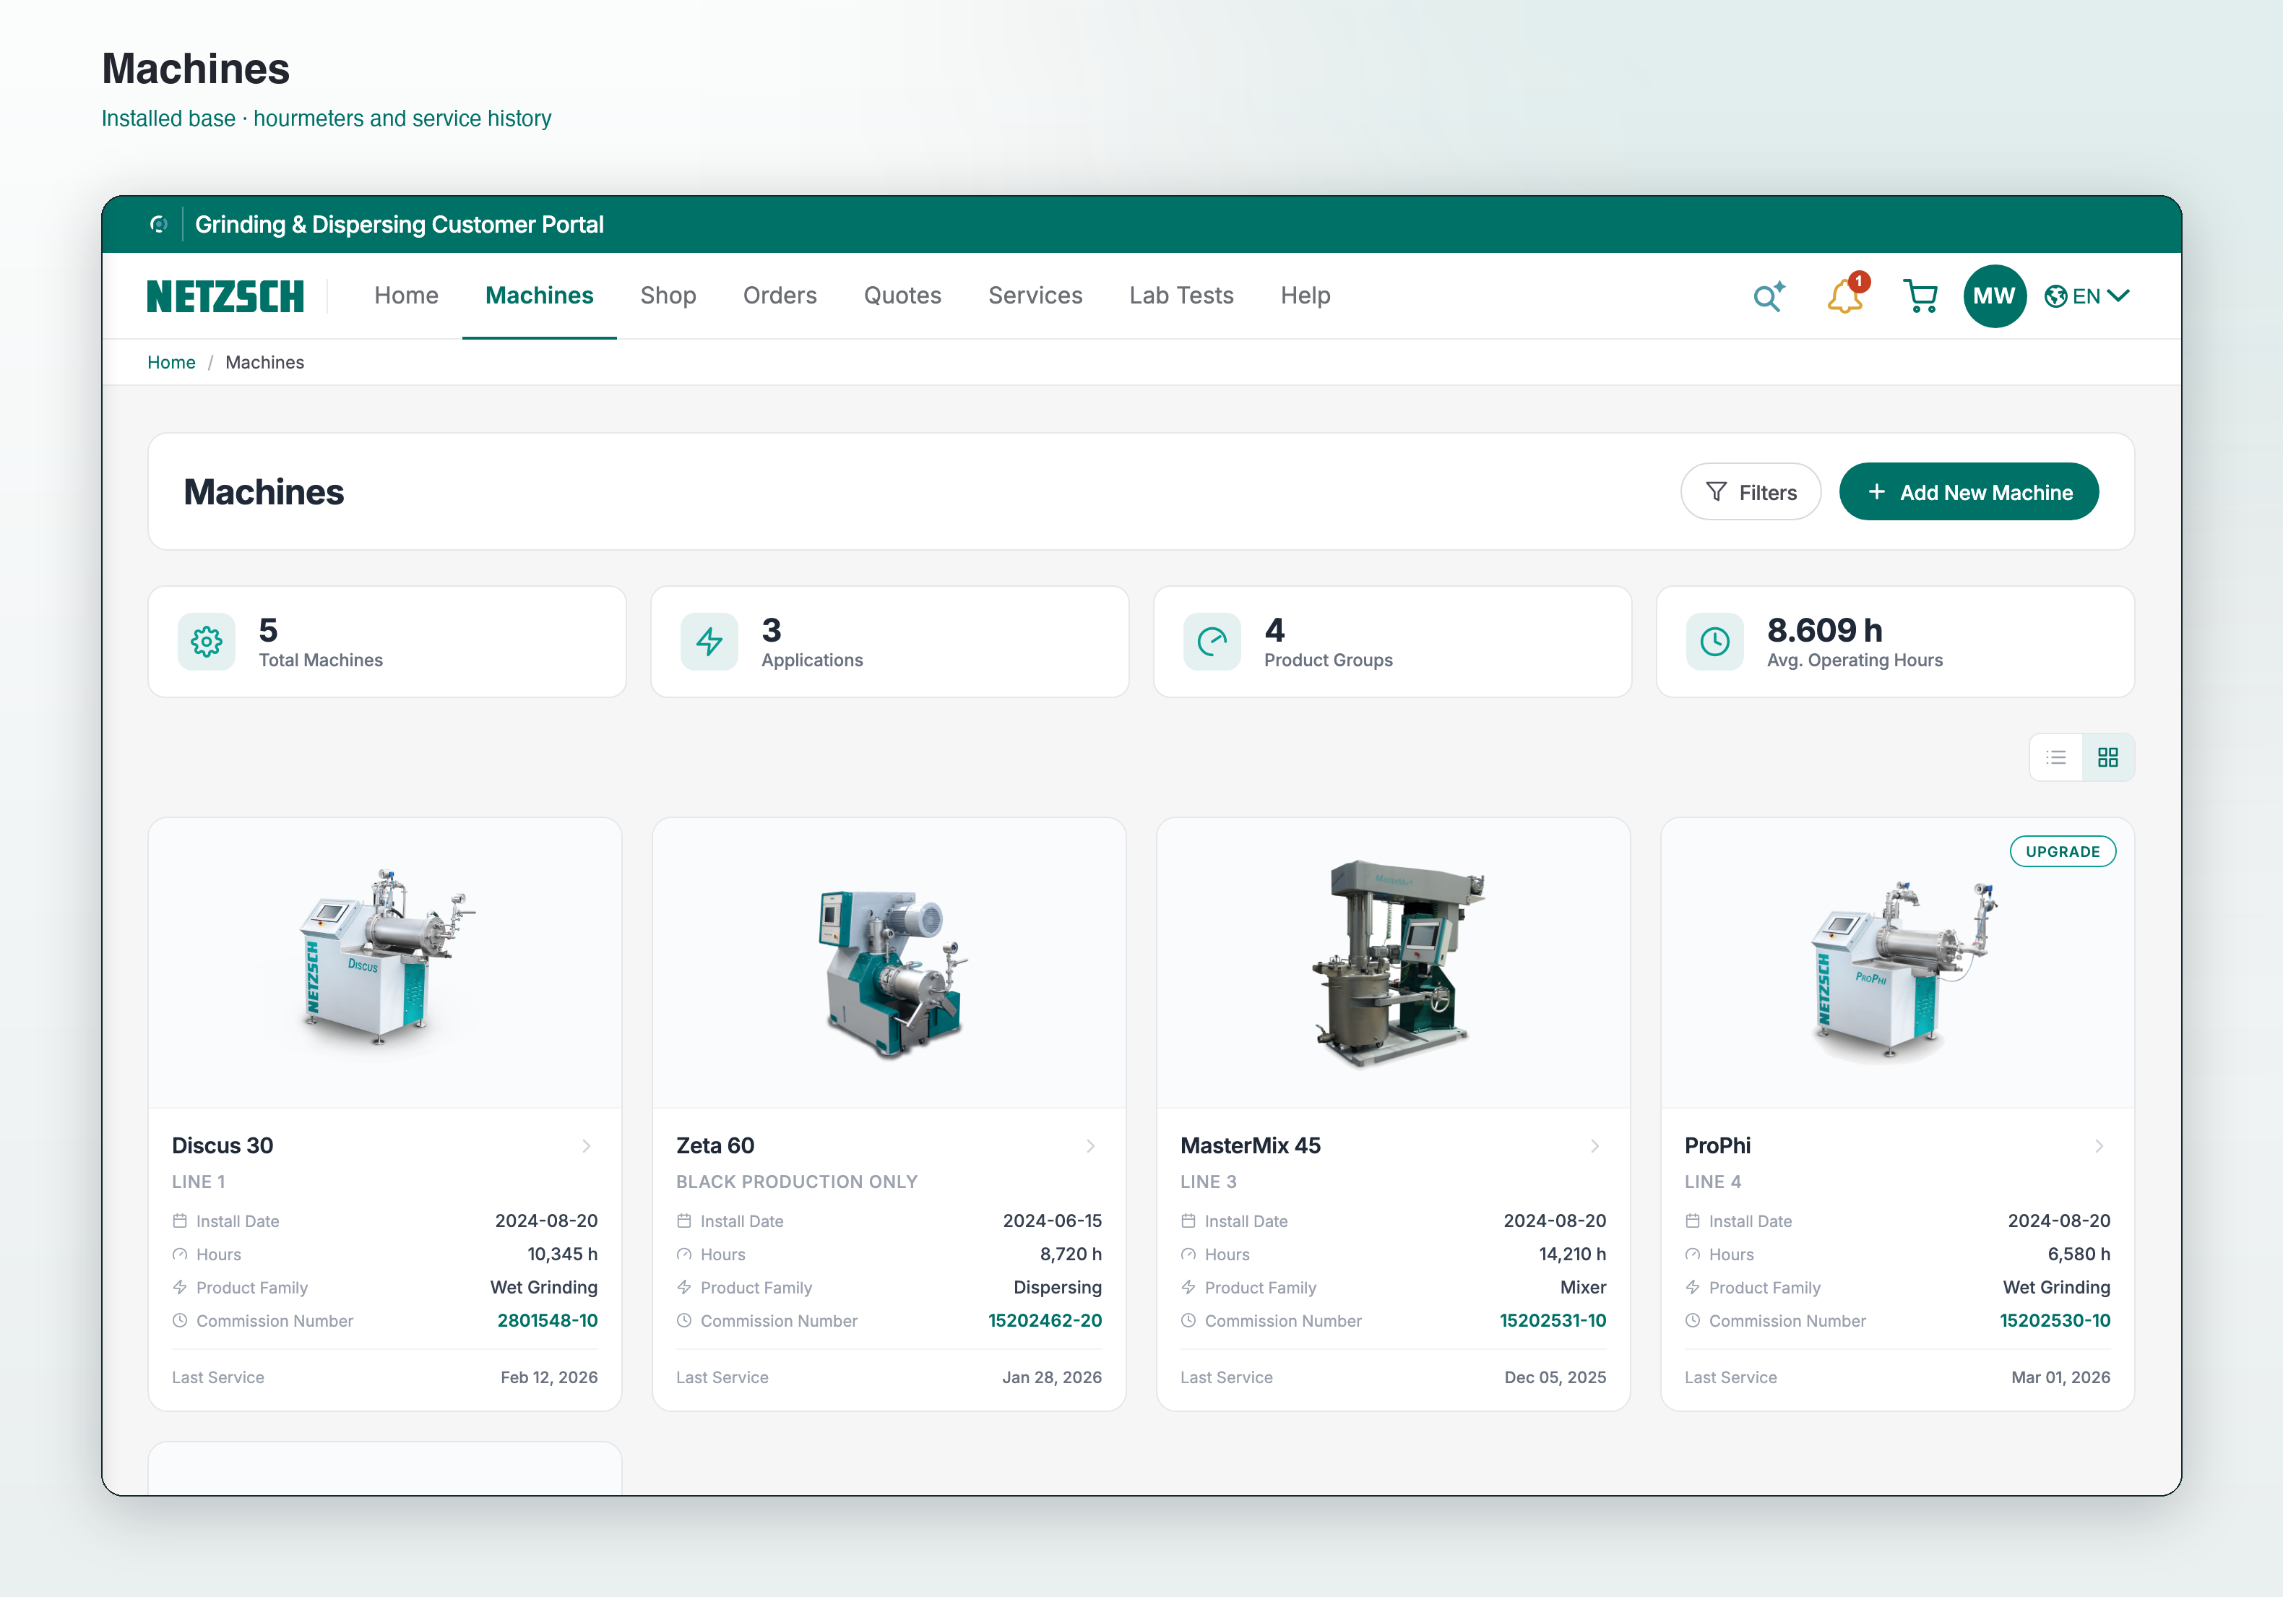Open Discus 30 details chevron
The width and height of the screenshot is (2283, 1597).
tap(587, 1145)
